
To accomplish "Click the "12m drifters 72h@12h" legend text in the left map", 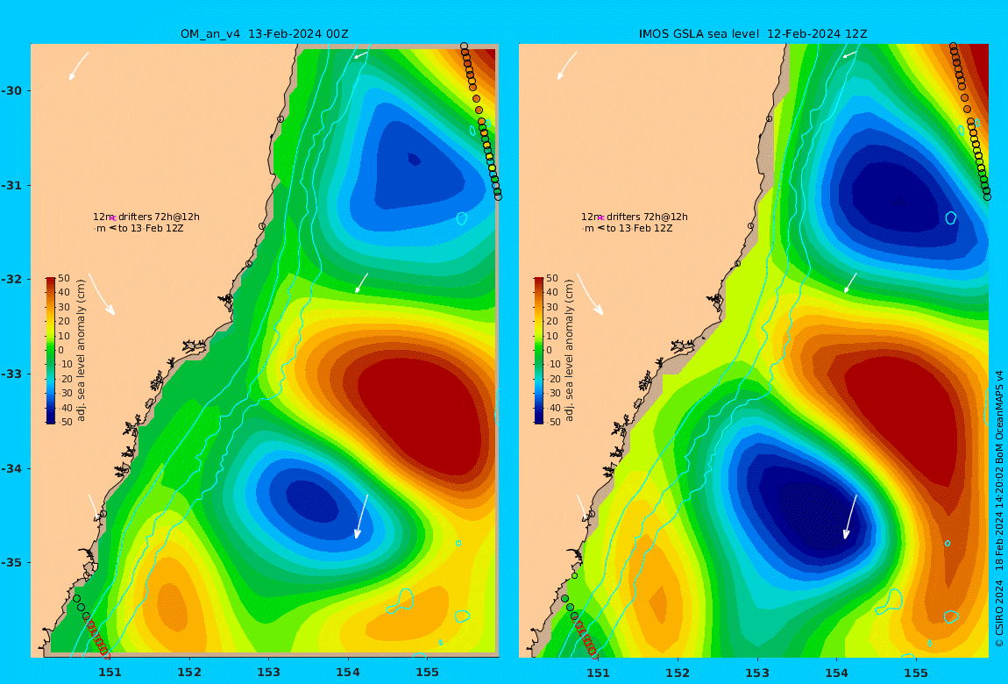I will point(146,217).
